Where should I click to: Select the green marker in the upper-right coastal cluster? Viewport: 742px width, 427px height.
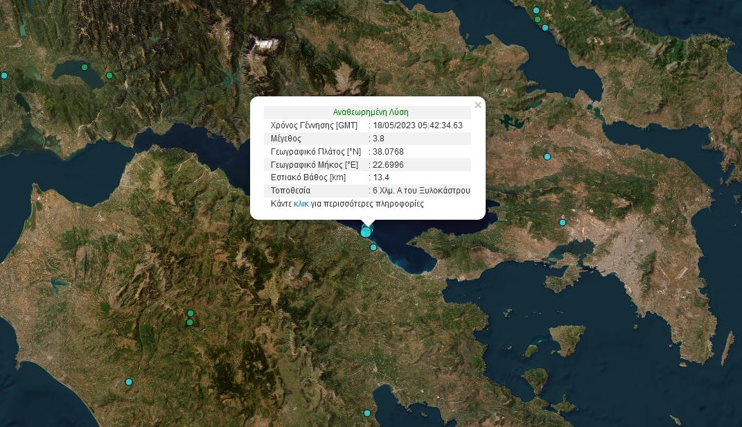(538, 19)
